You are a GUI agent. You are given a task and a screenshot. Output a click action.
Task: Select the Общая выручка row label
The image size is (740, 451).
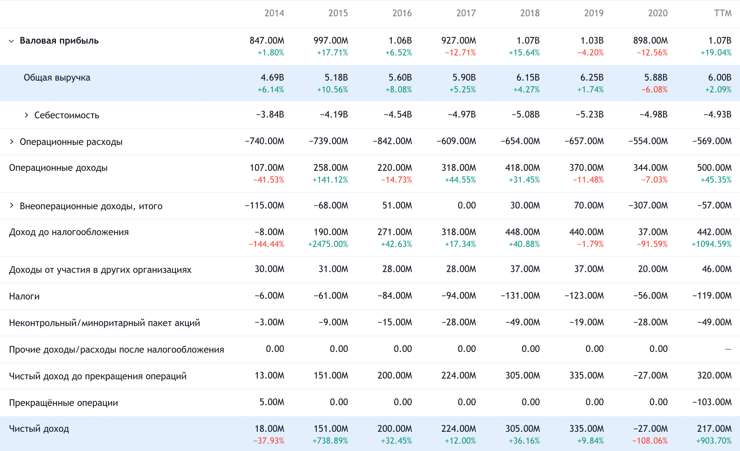(57, 78)
